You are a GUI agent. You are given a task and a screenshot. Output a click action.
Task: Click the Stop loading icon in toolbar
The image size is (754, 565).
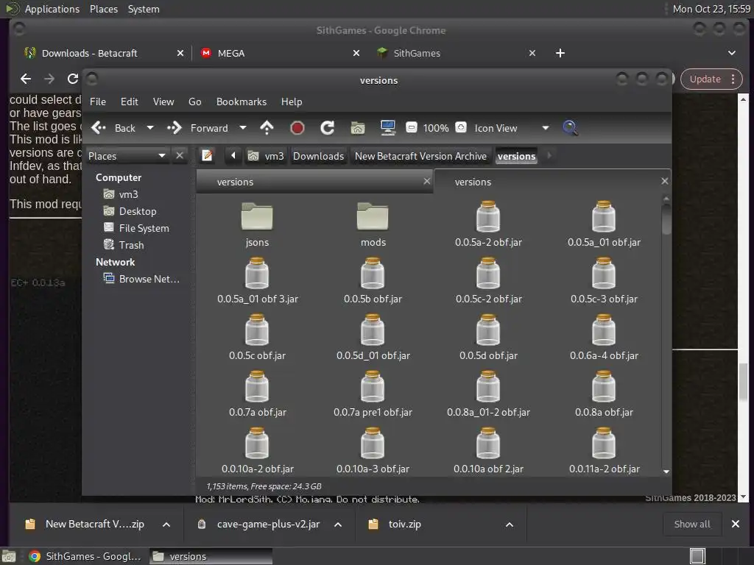(x=297, y=128)
